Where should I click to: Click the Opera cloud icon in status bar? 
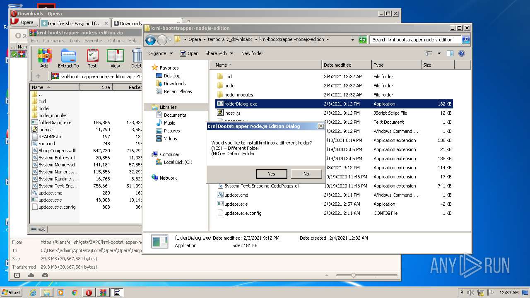pyautogui.click(x=31, y=275)
